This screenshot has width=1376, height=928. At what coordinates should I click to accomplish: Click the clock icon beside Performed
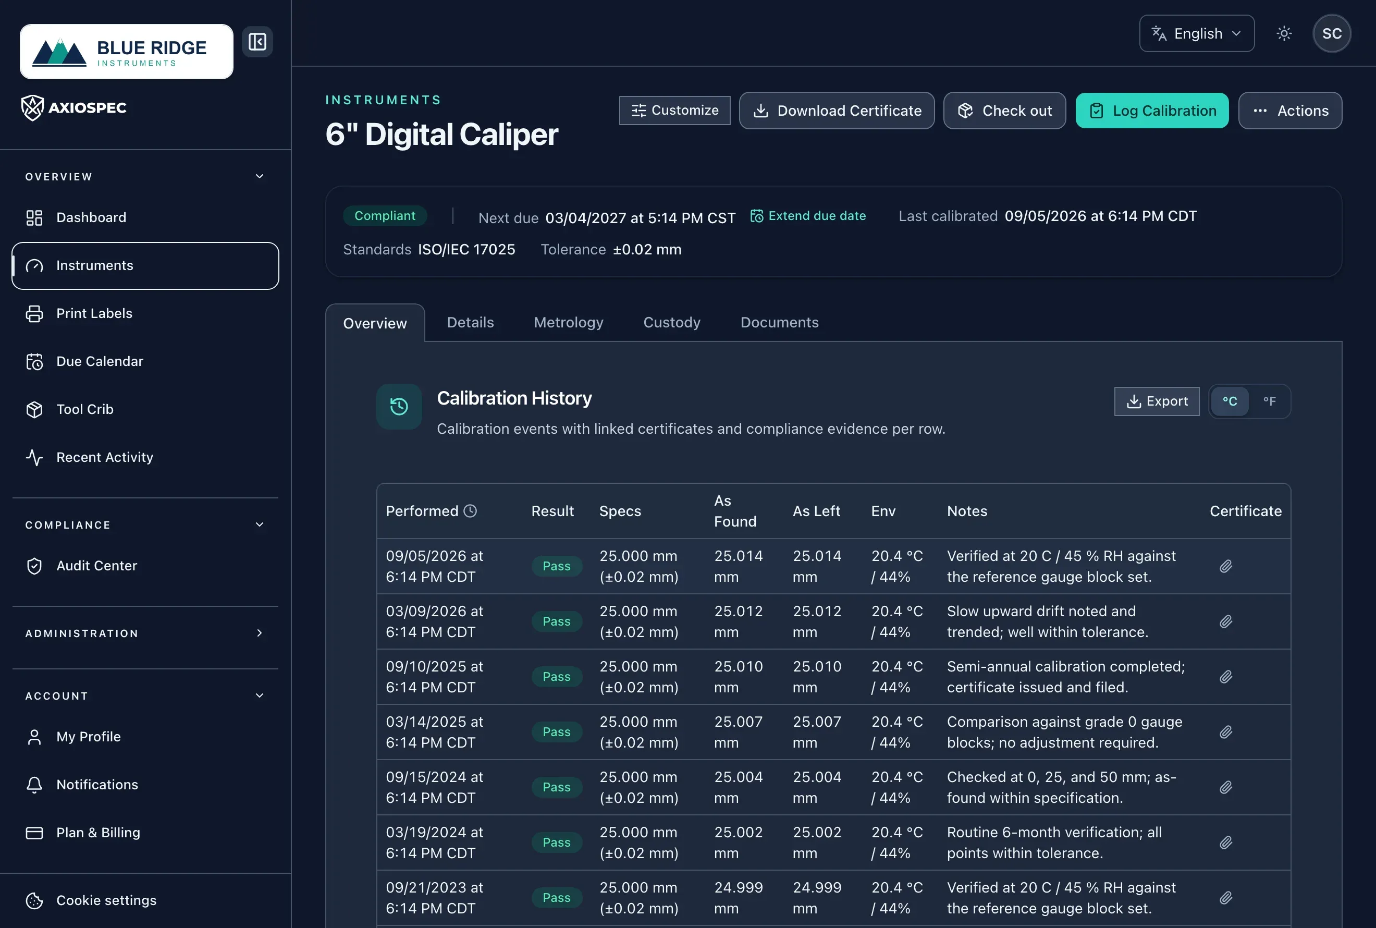pyautogui.click(x=470, y=511)
